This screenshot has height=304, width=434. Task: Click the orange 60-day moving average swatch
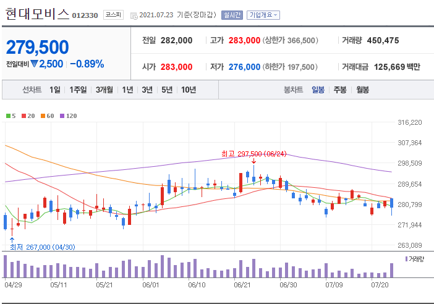pyautogui.click(x=43, y=116)
